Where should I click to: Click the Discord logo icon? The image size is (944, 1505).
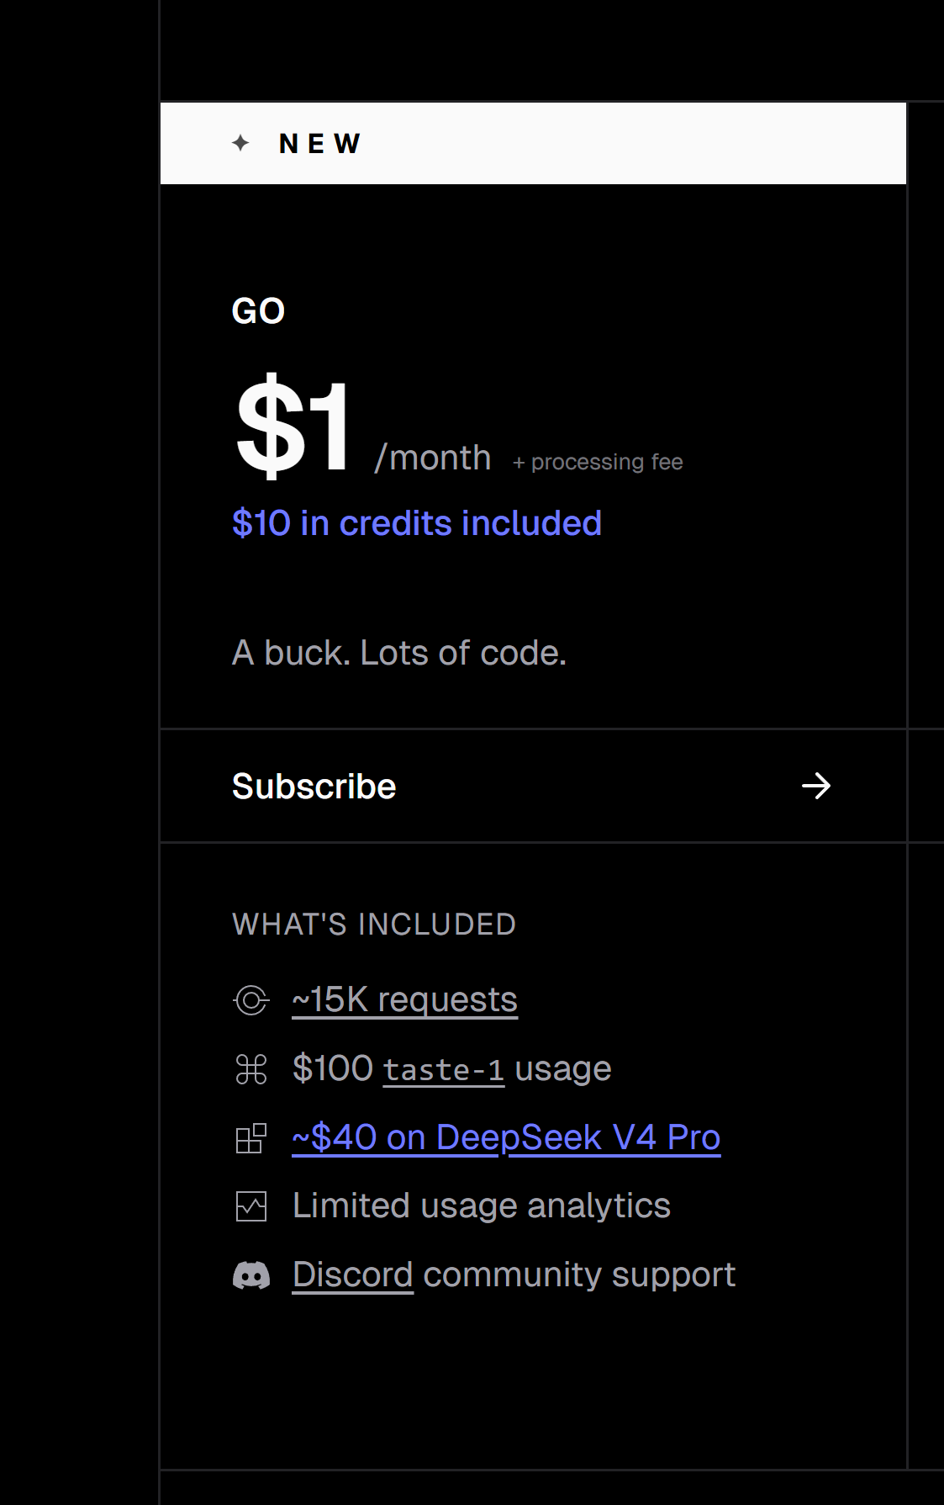[x=251, y=1275]
